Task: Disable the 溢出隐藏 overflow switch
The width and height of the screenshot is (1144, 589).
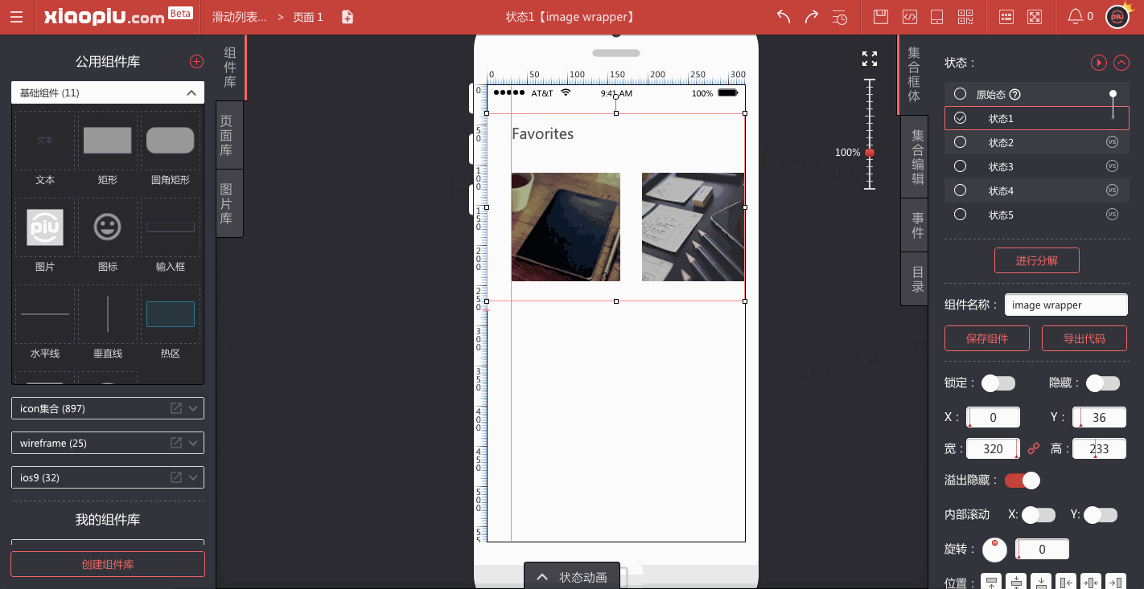Action: (x=1022, y=481)
